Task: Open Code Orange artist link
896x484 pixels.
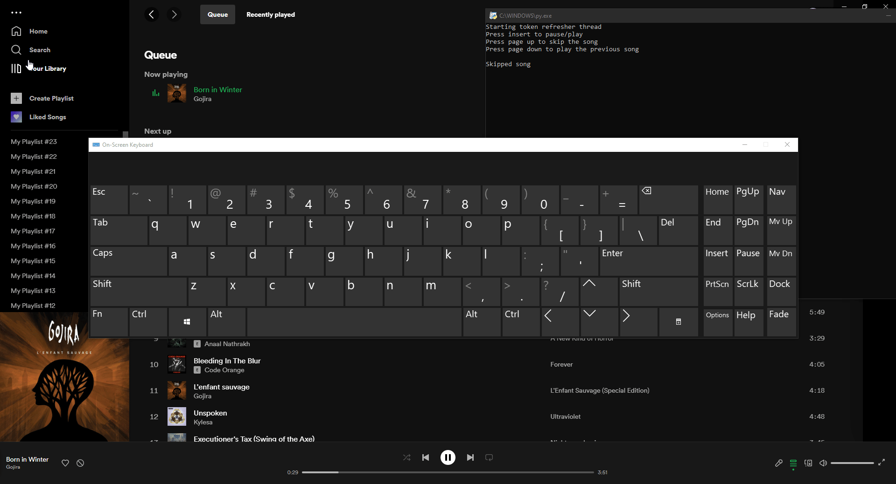Action: pos(224,370)
